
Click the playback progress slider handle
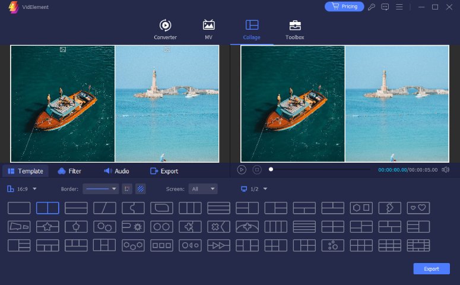tap(271, 169)
